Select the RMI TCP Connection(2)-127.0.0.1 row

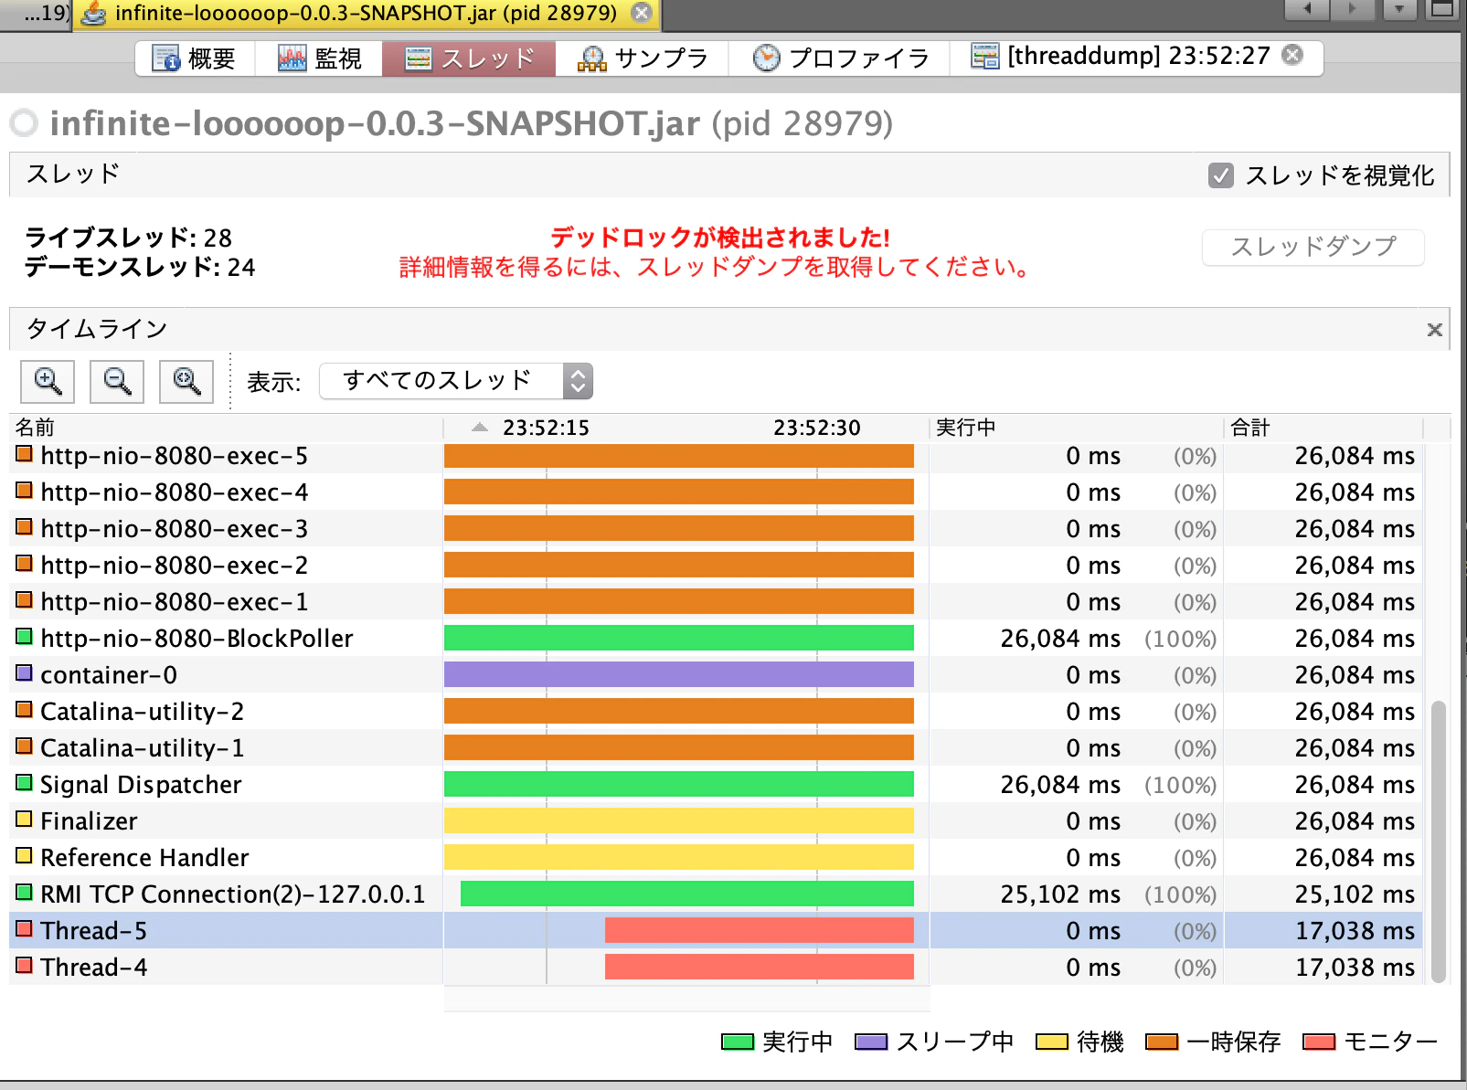(x=716, y=894)
